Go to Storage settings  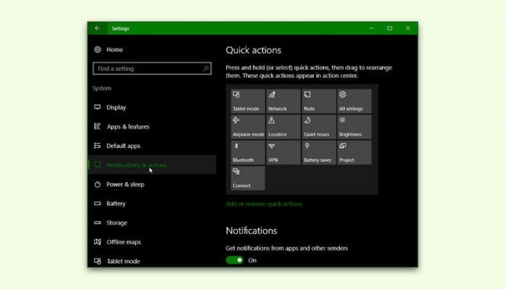point(152,223)
